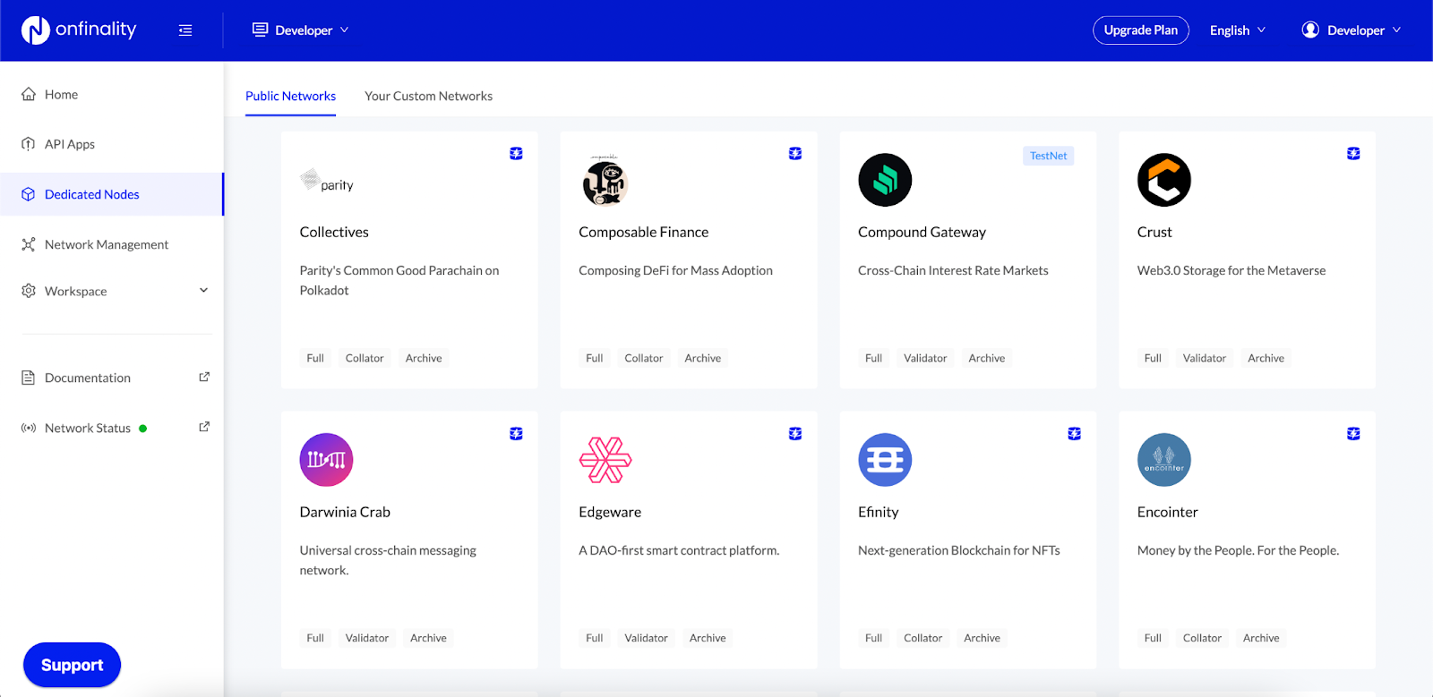Click the Edgeware pink snowflake logo
Viewport: 1433px width, 697px height.
[x=605, y=460]
